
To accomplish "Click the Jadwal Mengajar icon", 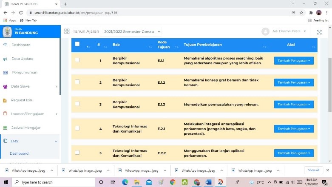I will pos(5,127).
